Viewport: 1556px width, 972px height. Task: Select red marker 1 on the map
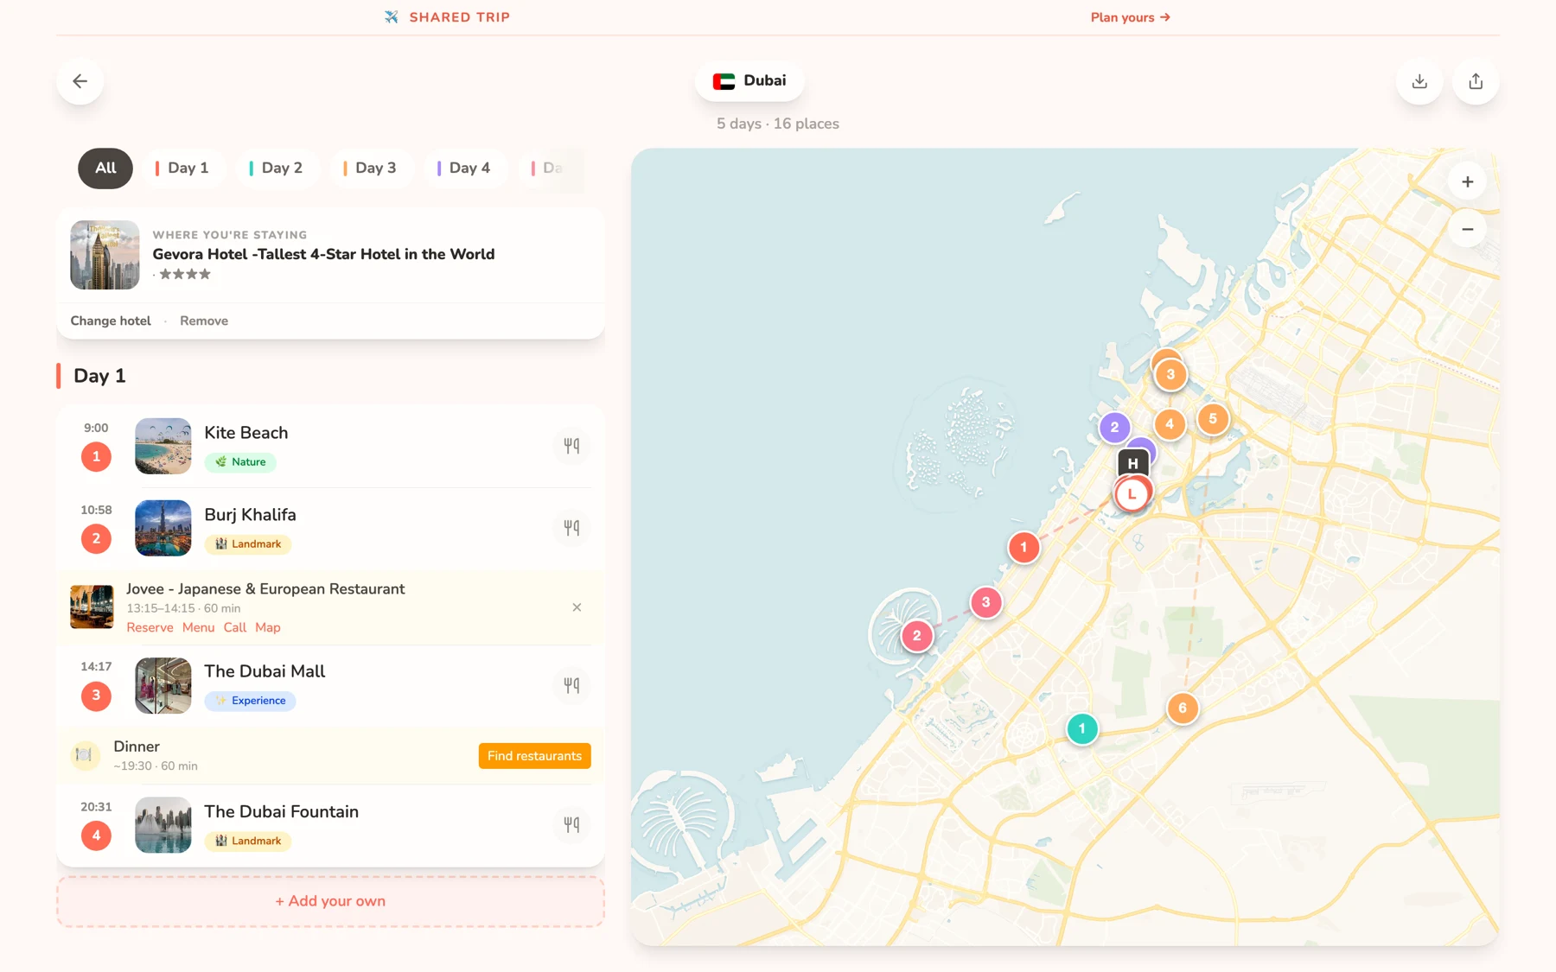point(1024,547)
